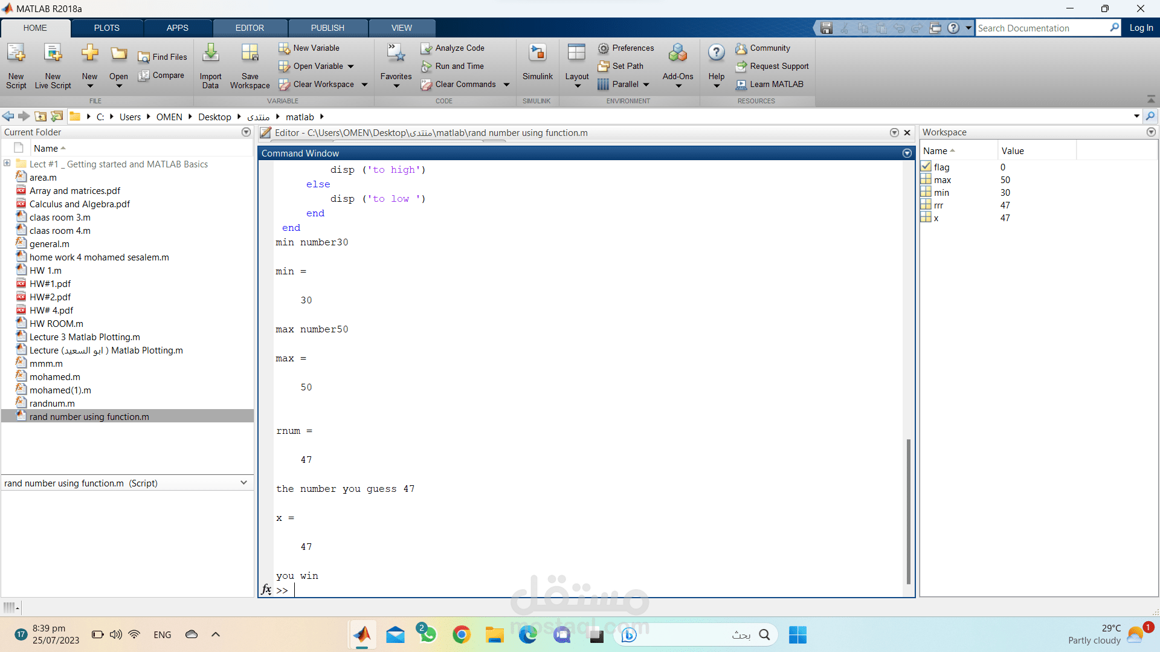This screenshot has height=652, width=1160.
Task: Select Calculus and Algebra.pdf file
Action: click(80, 204)
